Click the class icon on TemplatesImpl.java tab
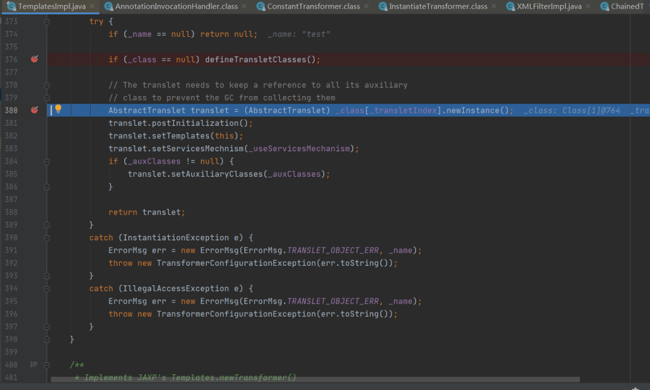The image size is (650, 390). click(x=11, y=6)
